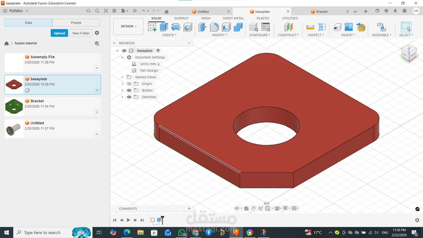Toggle the baseplate component eye icon
Image resolution: width=423 pixels, height=238 pixels.
(x=124, y=51)
